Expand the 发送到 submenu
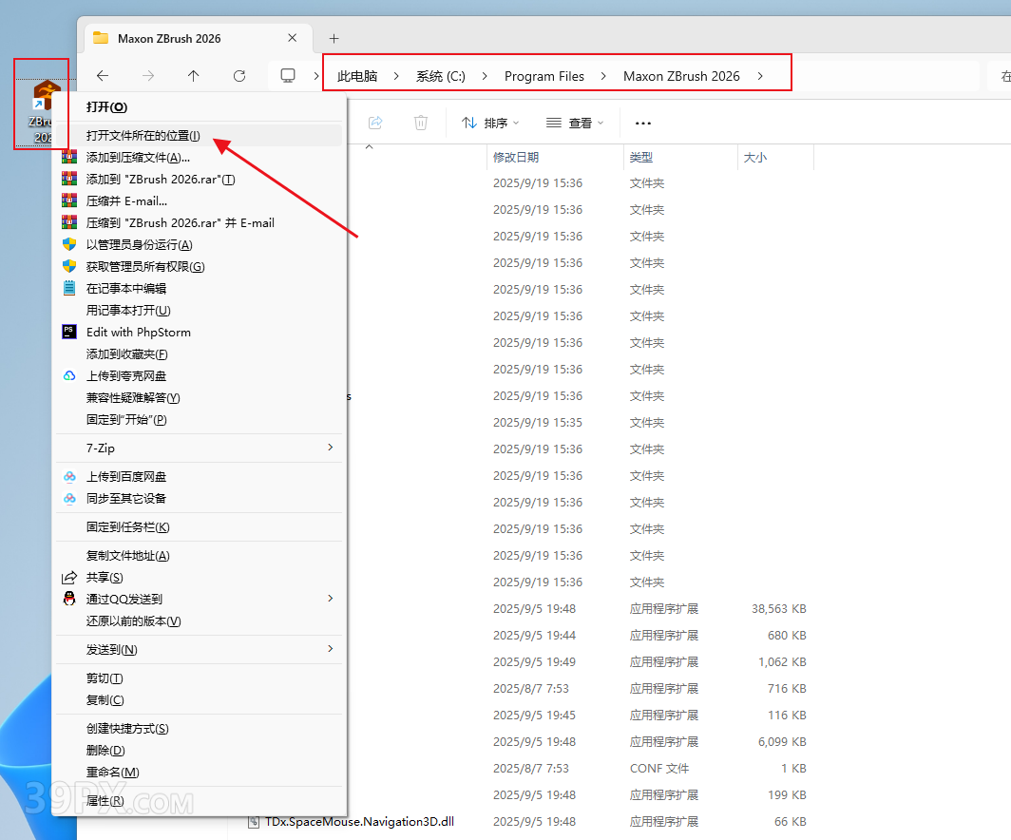Image resolution: width=1011 pixels, height=840 pixels. (x=330, y=649)
